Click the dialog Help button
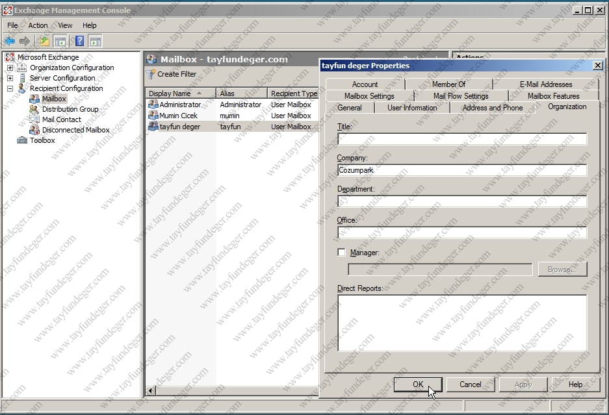This screenshot has height=415, width=609. (x=576, y=384)
